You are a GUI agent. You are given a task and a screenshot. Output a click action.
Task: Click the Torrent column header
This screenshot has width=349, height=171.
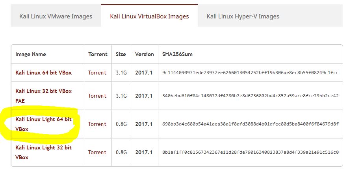click(x=98, y=54)
